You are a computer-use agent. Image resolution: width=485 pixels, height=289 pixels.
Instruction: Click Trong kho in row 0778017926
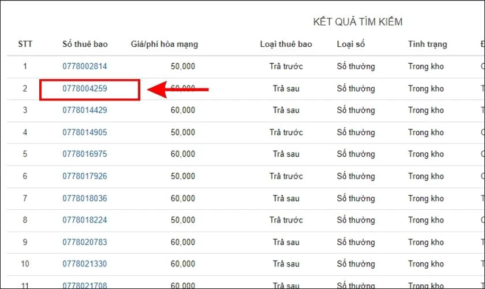[426, 176]
